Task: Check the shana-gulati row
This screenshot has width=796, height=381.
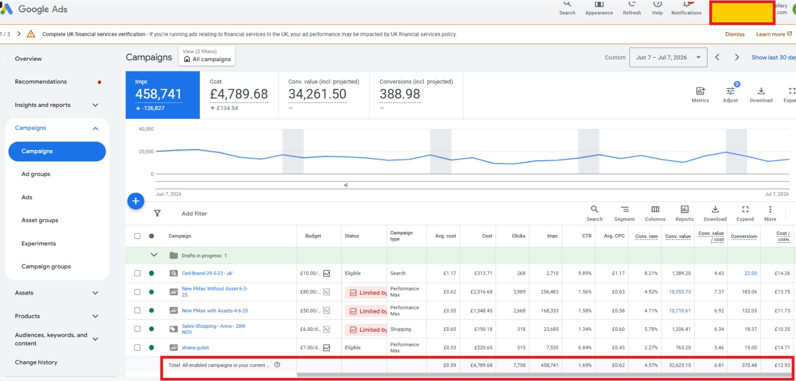Action: pyautogui.click(x=137, y=348)
